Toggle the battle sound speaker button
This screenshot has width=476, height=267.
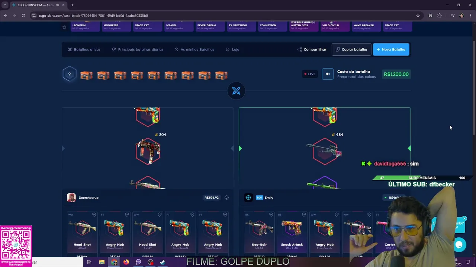pos(328,74)
